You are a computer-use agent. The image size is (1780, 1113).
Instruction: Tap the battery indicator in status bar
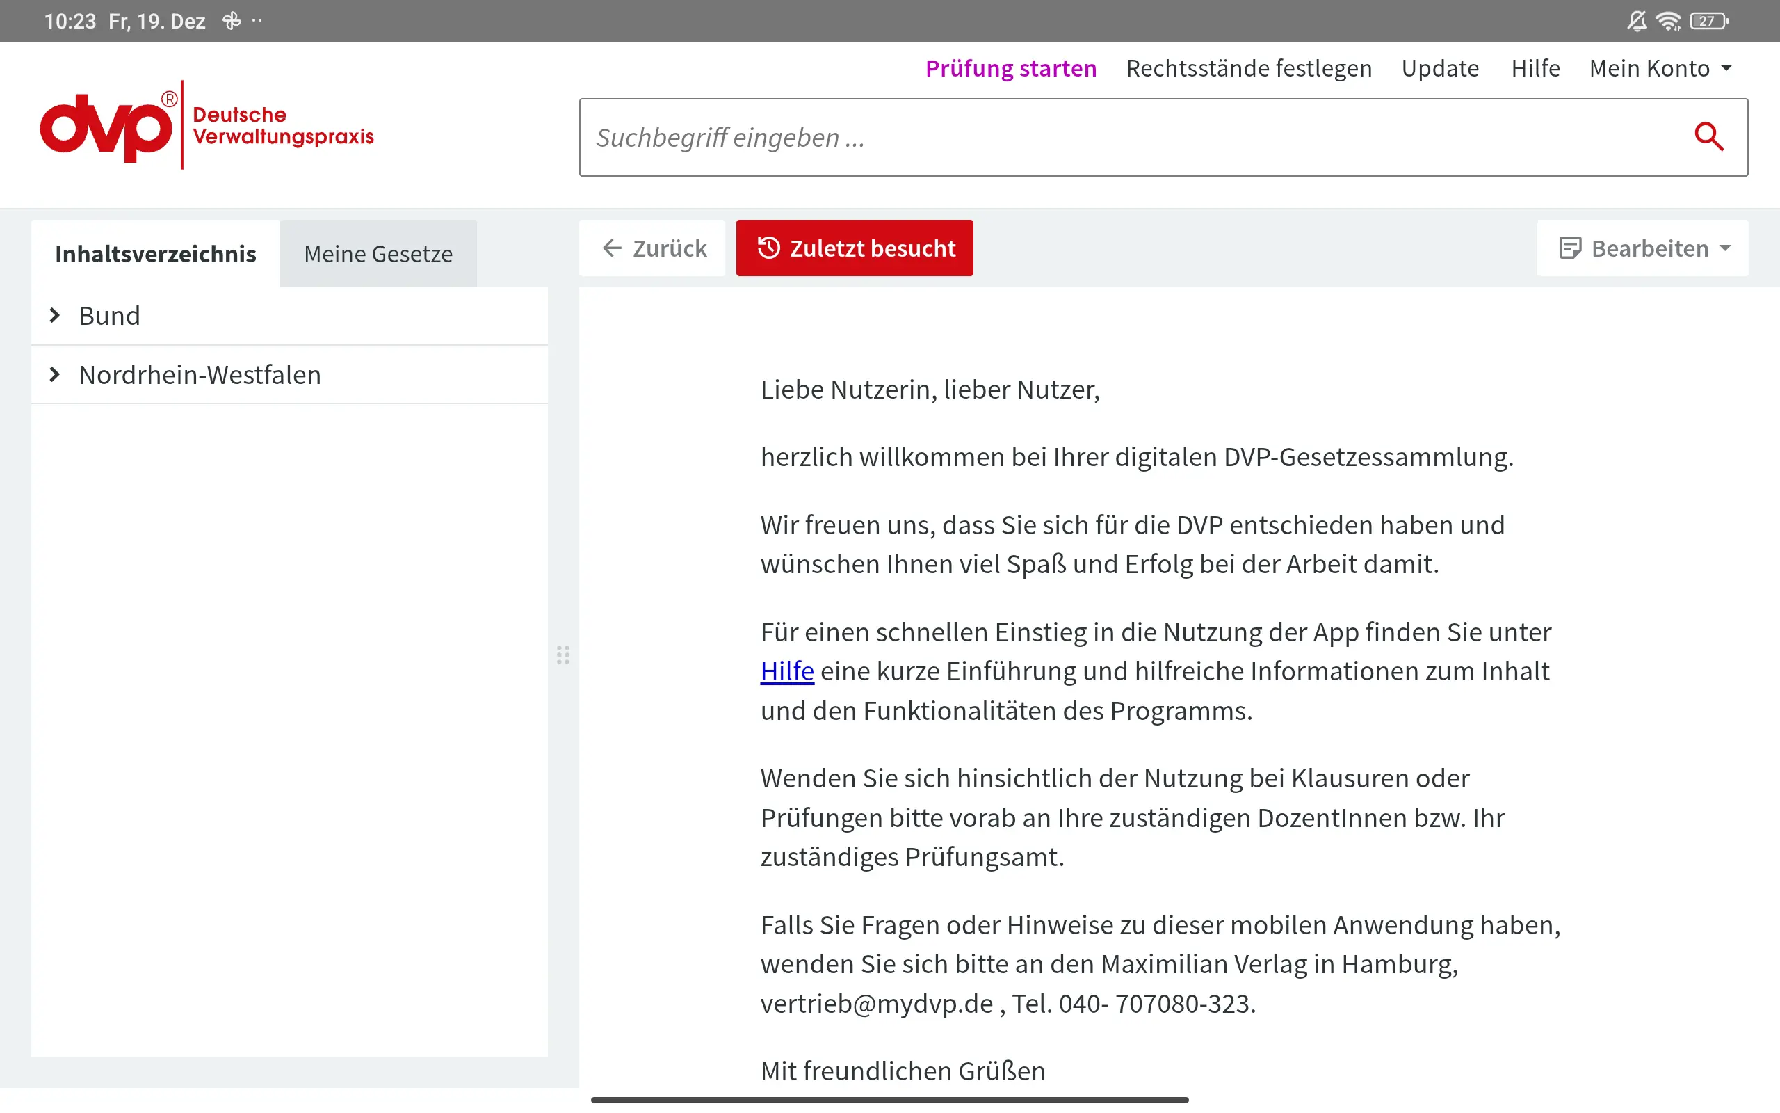(x=1708, y=21)
